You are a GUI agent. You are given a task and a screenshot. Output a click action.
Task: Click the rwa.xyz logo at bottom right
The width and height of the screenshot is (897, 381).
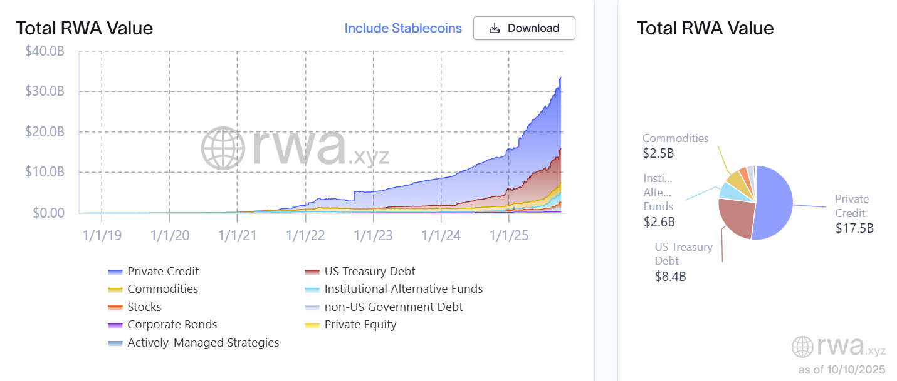pyautogui.click(x=838, y=347)
